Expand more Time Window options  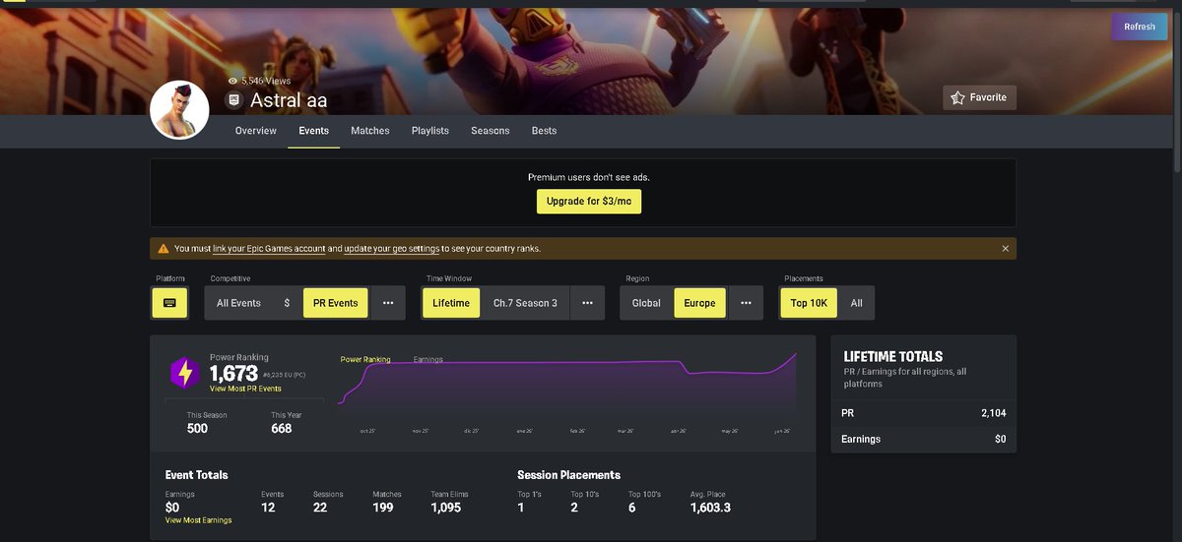pyautogui.click(x=587, y=303)
